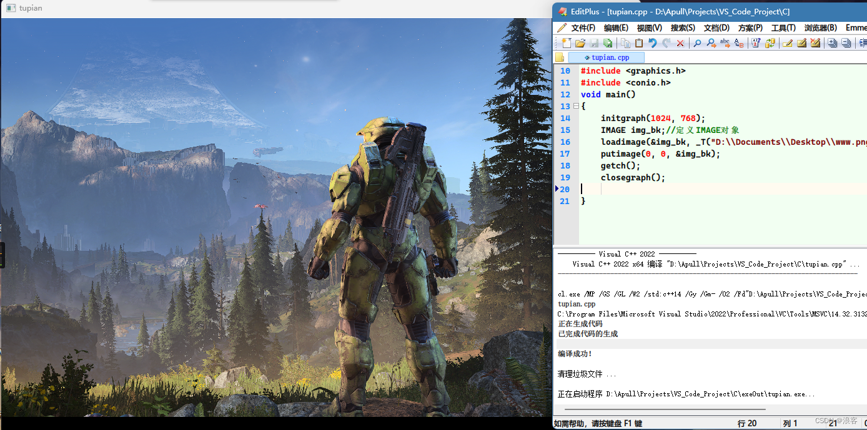Click the 'putimage(0, 0, &img_bk);' line

point(660,154)
